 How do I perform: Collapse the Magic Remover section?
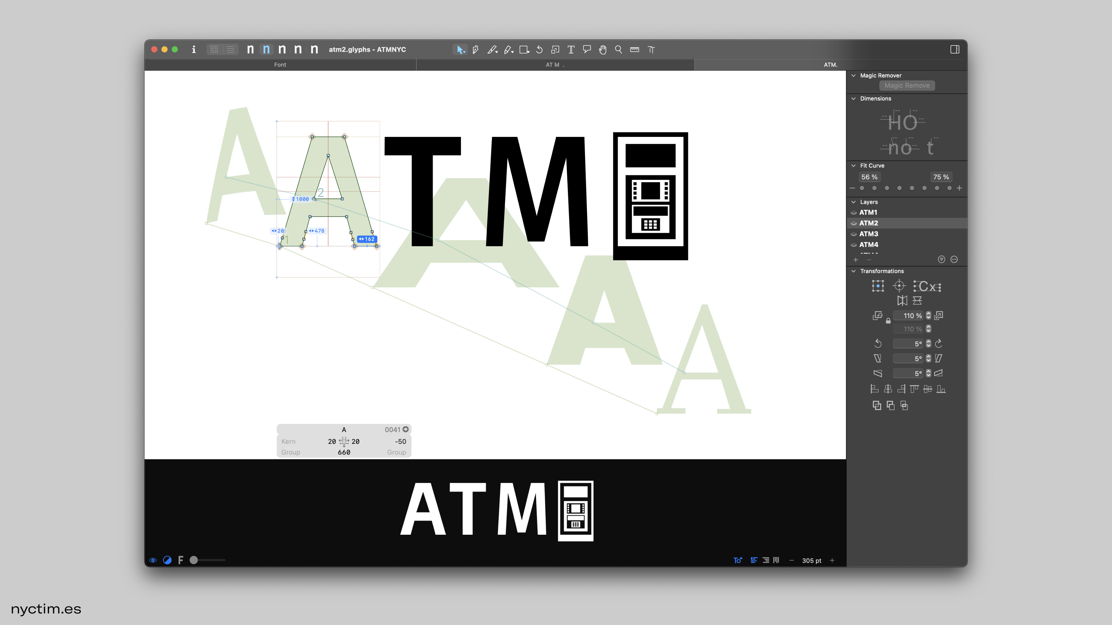click(853, 76)
